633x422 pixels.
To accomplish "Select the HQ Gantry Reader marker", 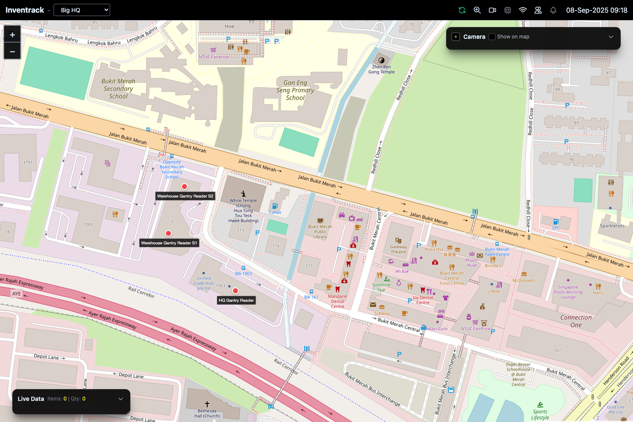I will tap(235, 290).
